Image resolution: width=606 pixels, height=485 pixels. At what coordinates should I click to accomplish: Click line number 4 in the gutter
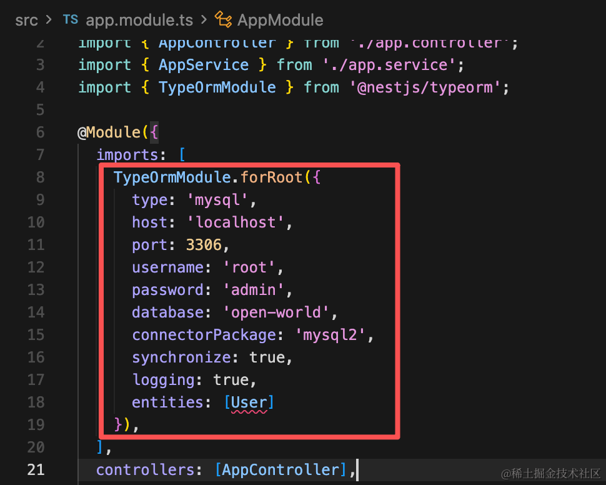click(40, 87)
